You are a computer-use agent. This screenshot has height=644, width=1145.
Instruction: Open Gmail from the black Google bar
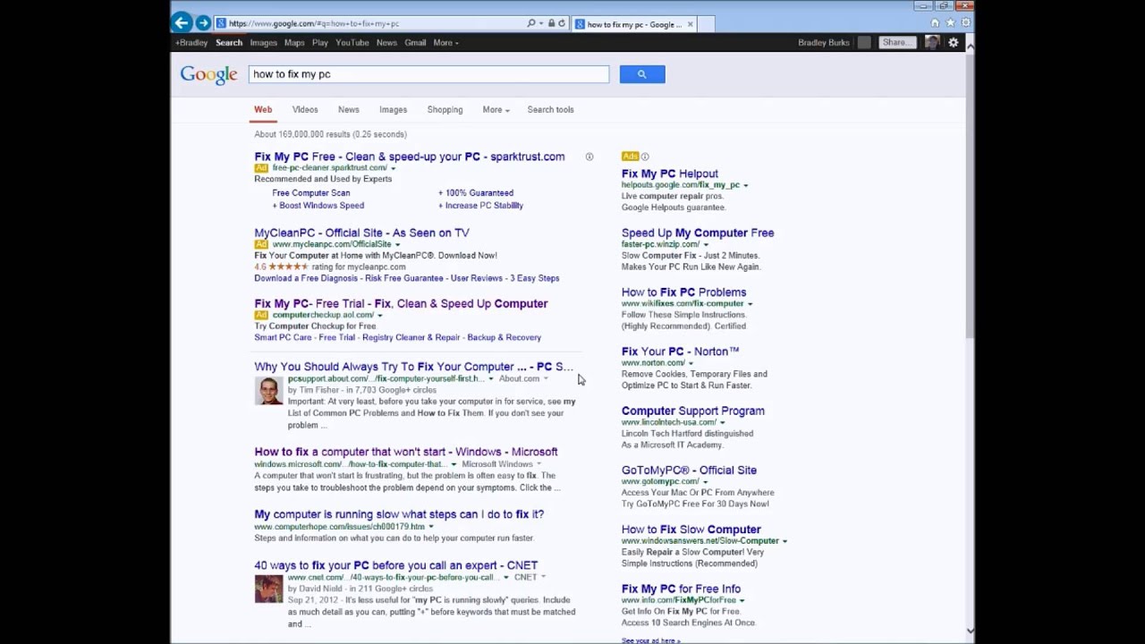[x=415, y=42]
